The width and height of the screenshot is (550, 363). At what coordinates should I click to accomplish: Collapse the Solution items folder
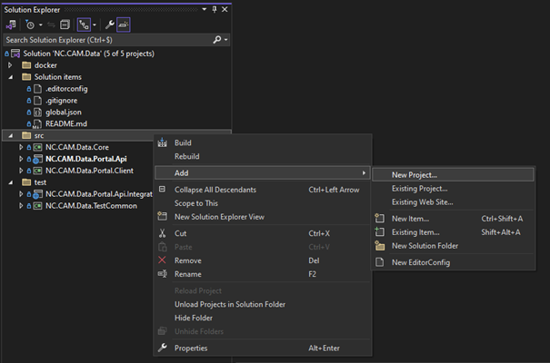pos(10,77)
